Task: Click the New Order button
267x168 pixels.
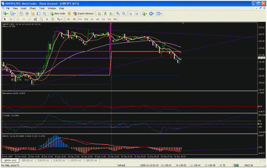Action: click(x=58, y=14)
